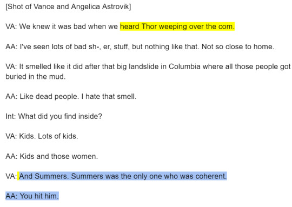
Task: Click the first word 'Summers' in the selected line
Action: (51, 176)
